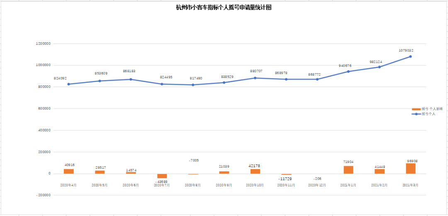This screenshot has height=216, width=448.
Task: Click the line data point for 2020年10月
Action: point(255,78)
